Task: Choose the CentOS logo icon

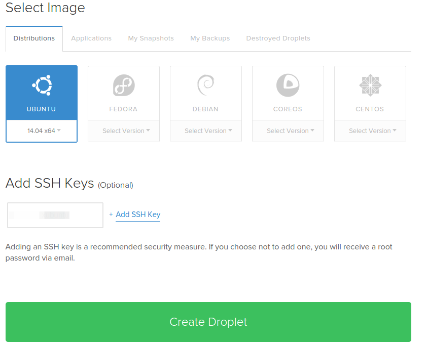Action: [x=370, y=85]
